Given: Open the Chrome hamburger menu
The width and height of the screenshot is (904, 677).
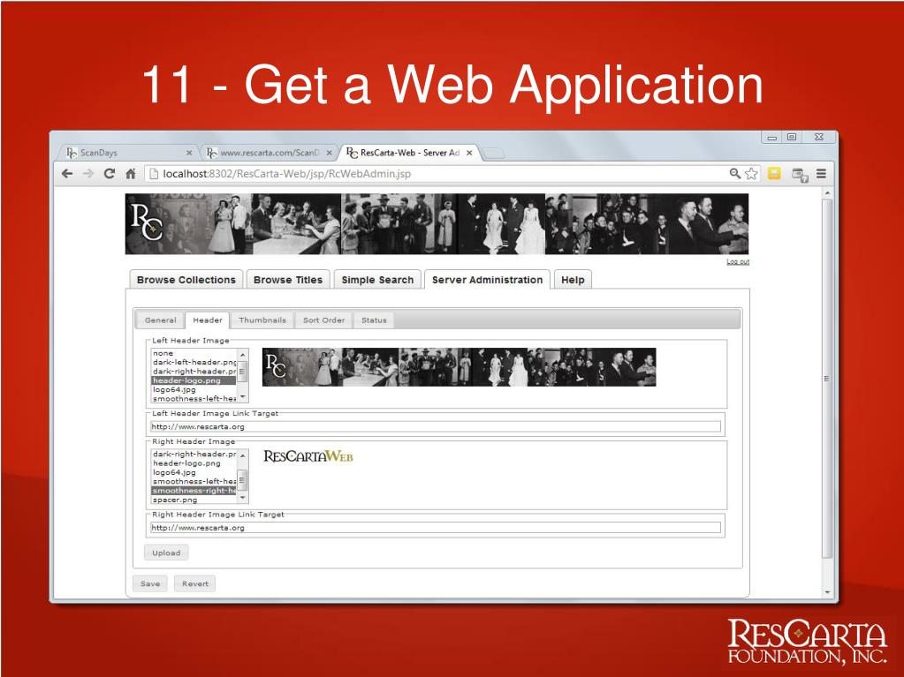Looking at the screenshot, I should click(x=822, y=173).
